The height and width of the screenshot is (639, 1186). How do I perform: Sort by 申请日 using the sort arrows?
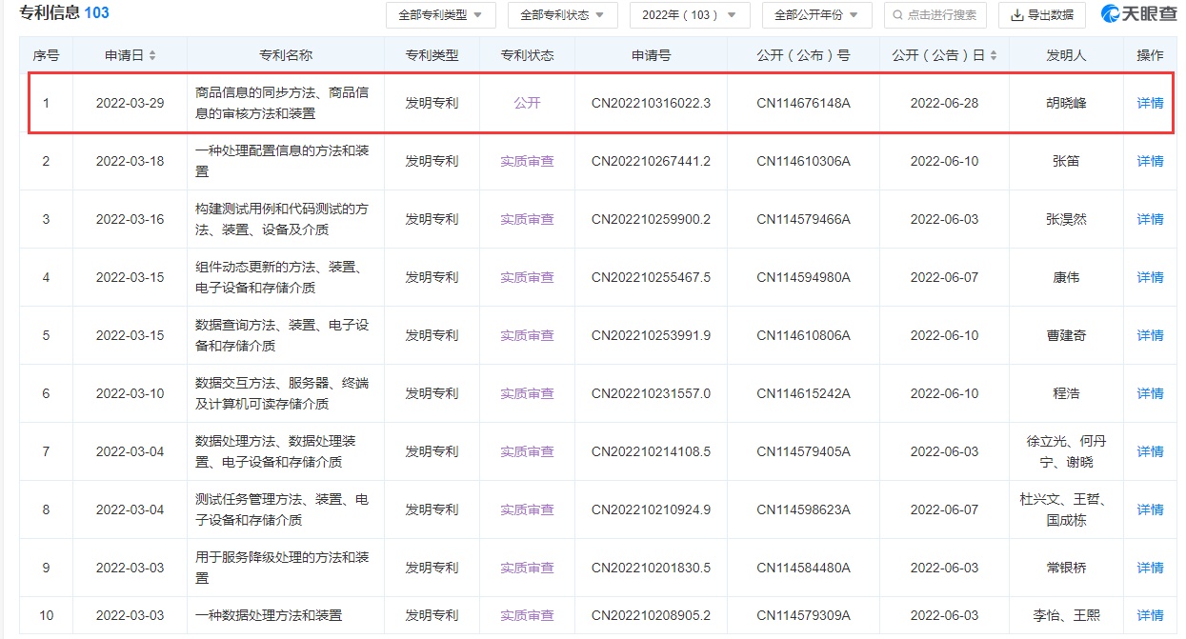click(x=152, y=55)
